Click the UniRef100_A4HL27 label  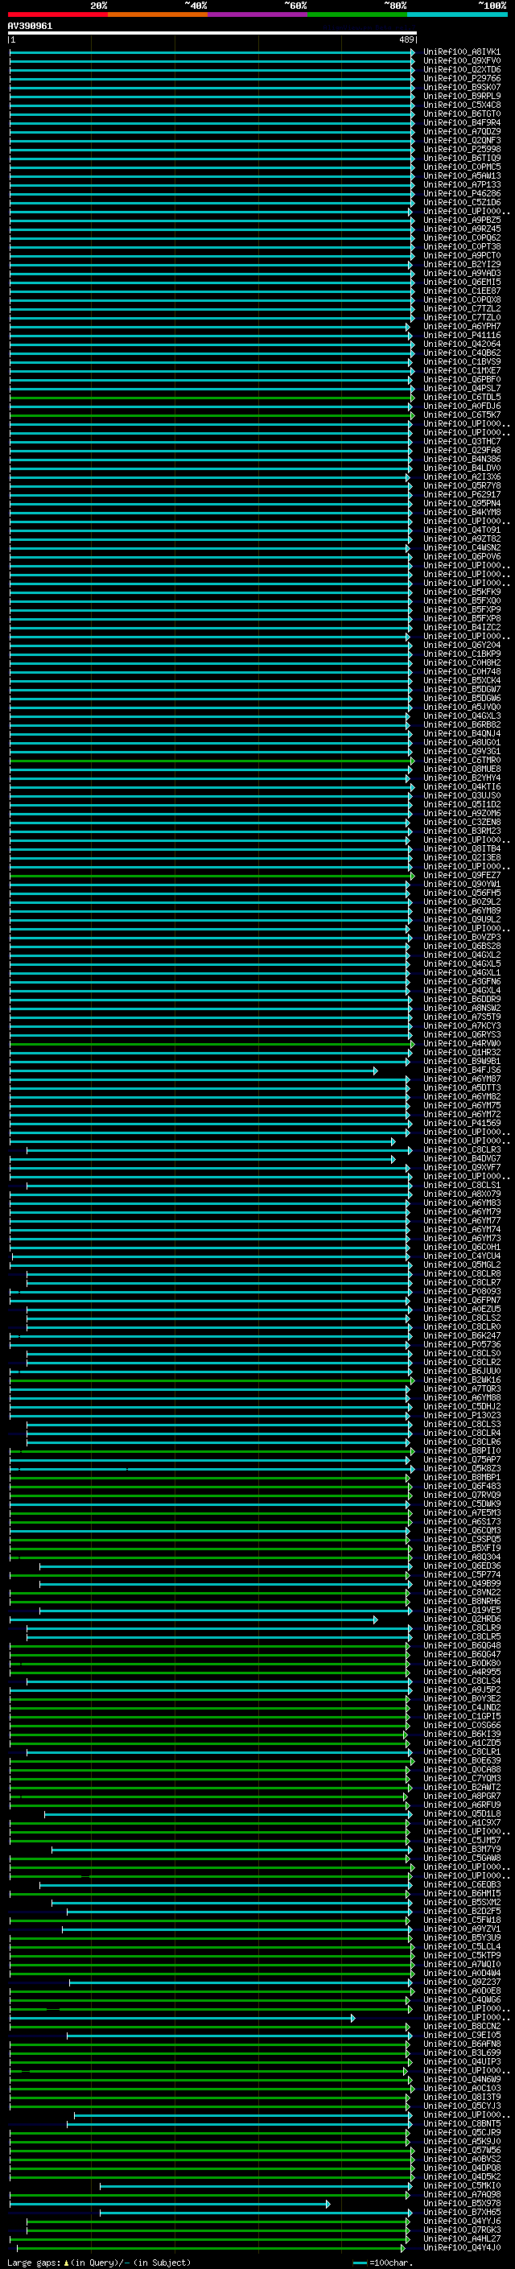pyautogui.click(x=462, y=2239)
